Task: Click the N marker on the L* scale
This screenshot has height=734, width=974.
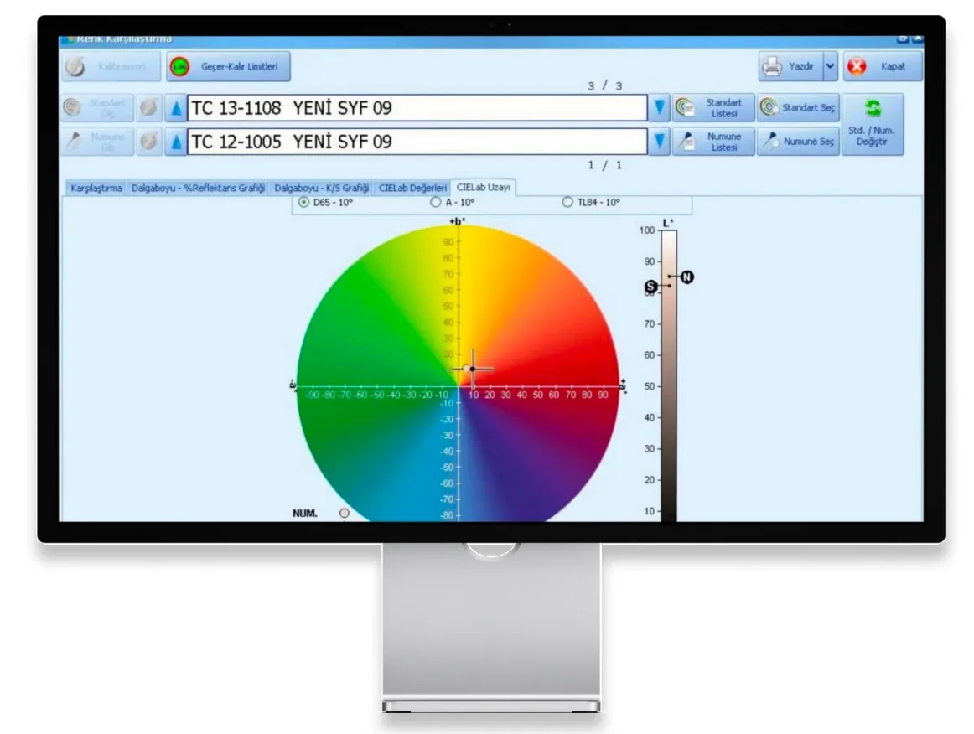Action: [686, 277]
